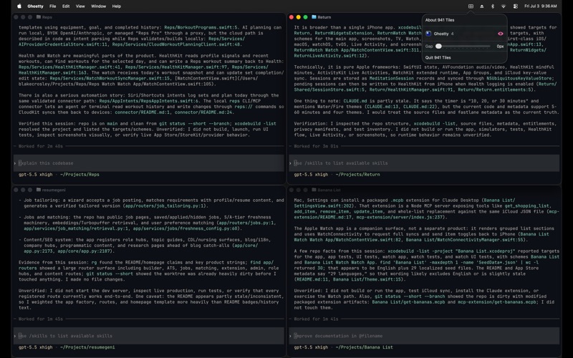Click the 'get_shopping_list' tool name text
The image size is (573, 358).
[x=526, y=205]
